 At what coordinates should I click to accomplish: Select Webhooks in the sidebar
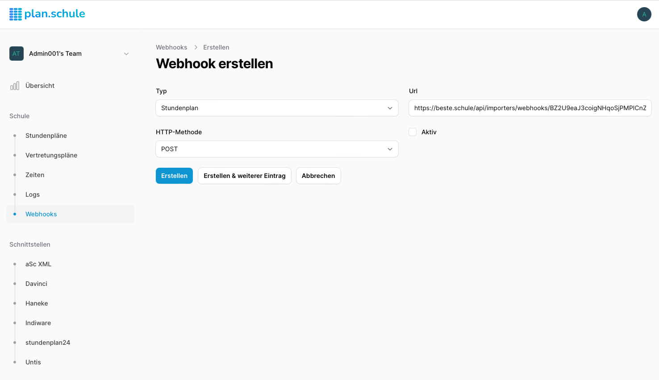[x=70, y=214]
